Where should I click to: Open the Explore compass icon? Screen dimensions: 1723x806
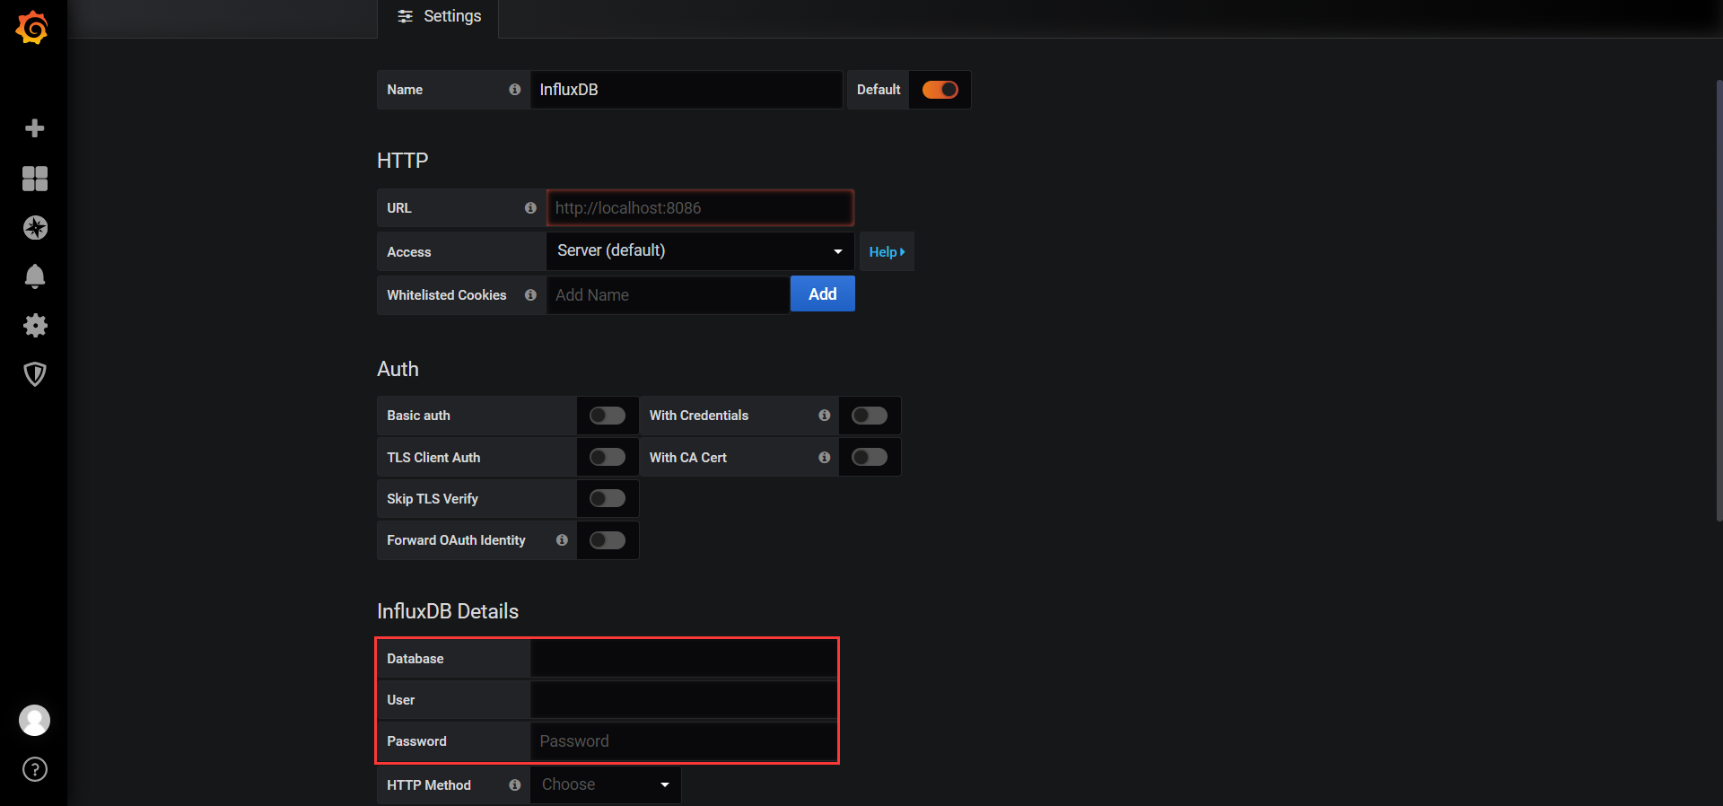point(35,228)
